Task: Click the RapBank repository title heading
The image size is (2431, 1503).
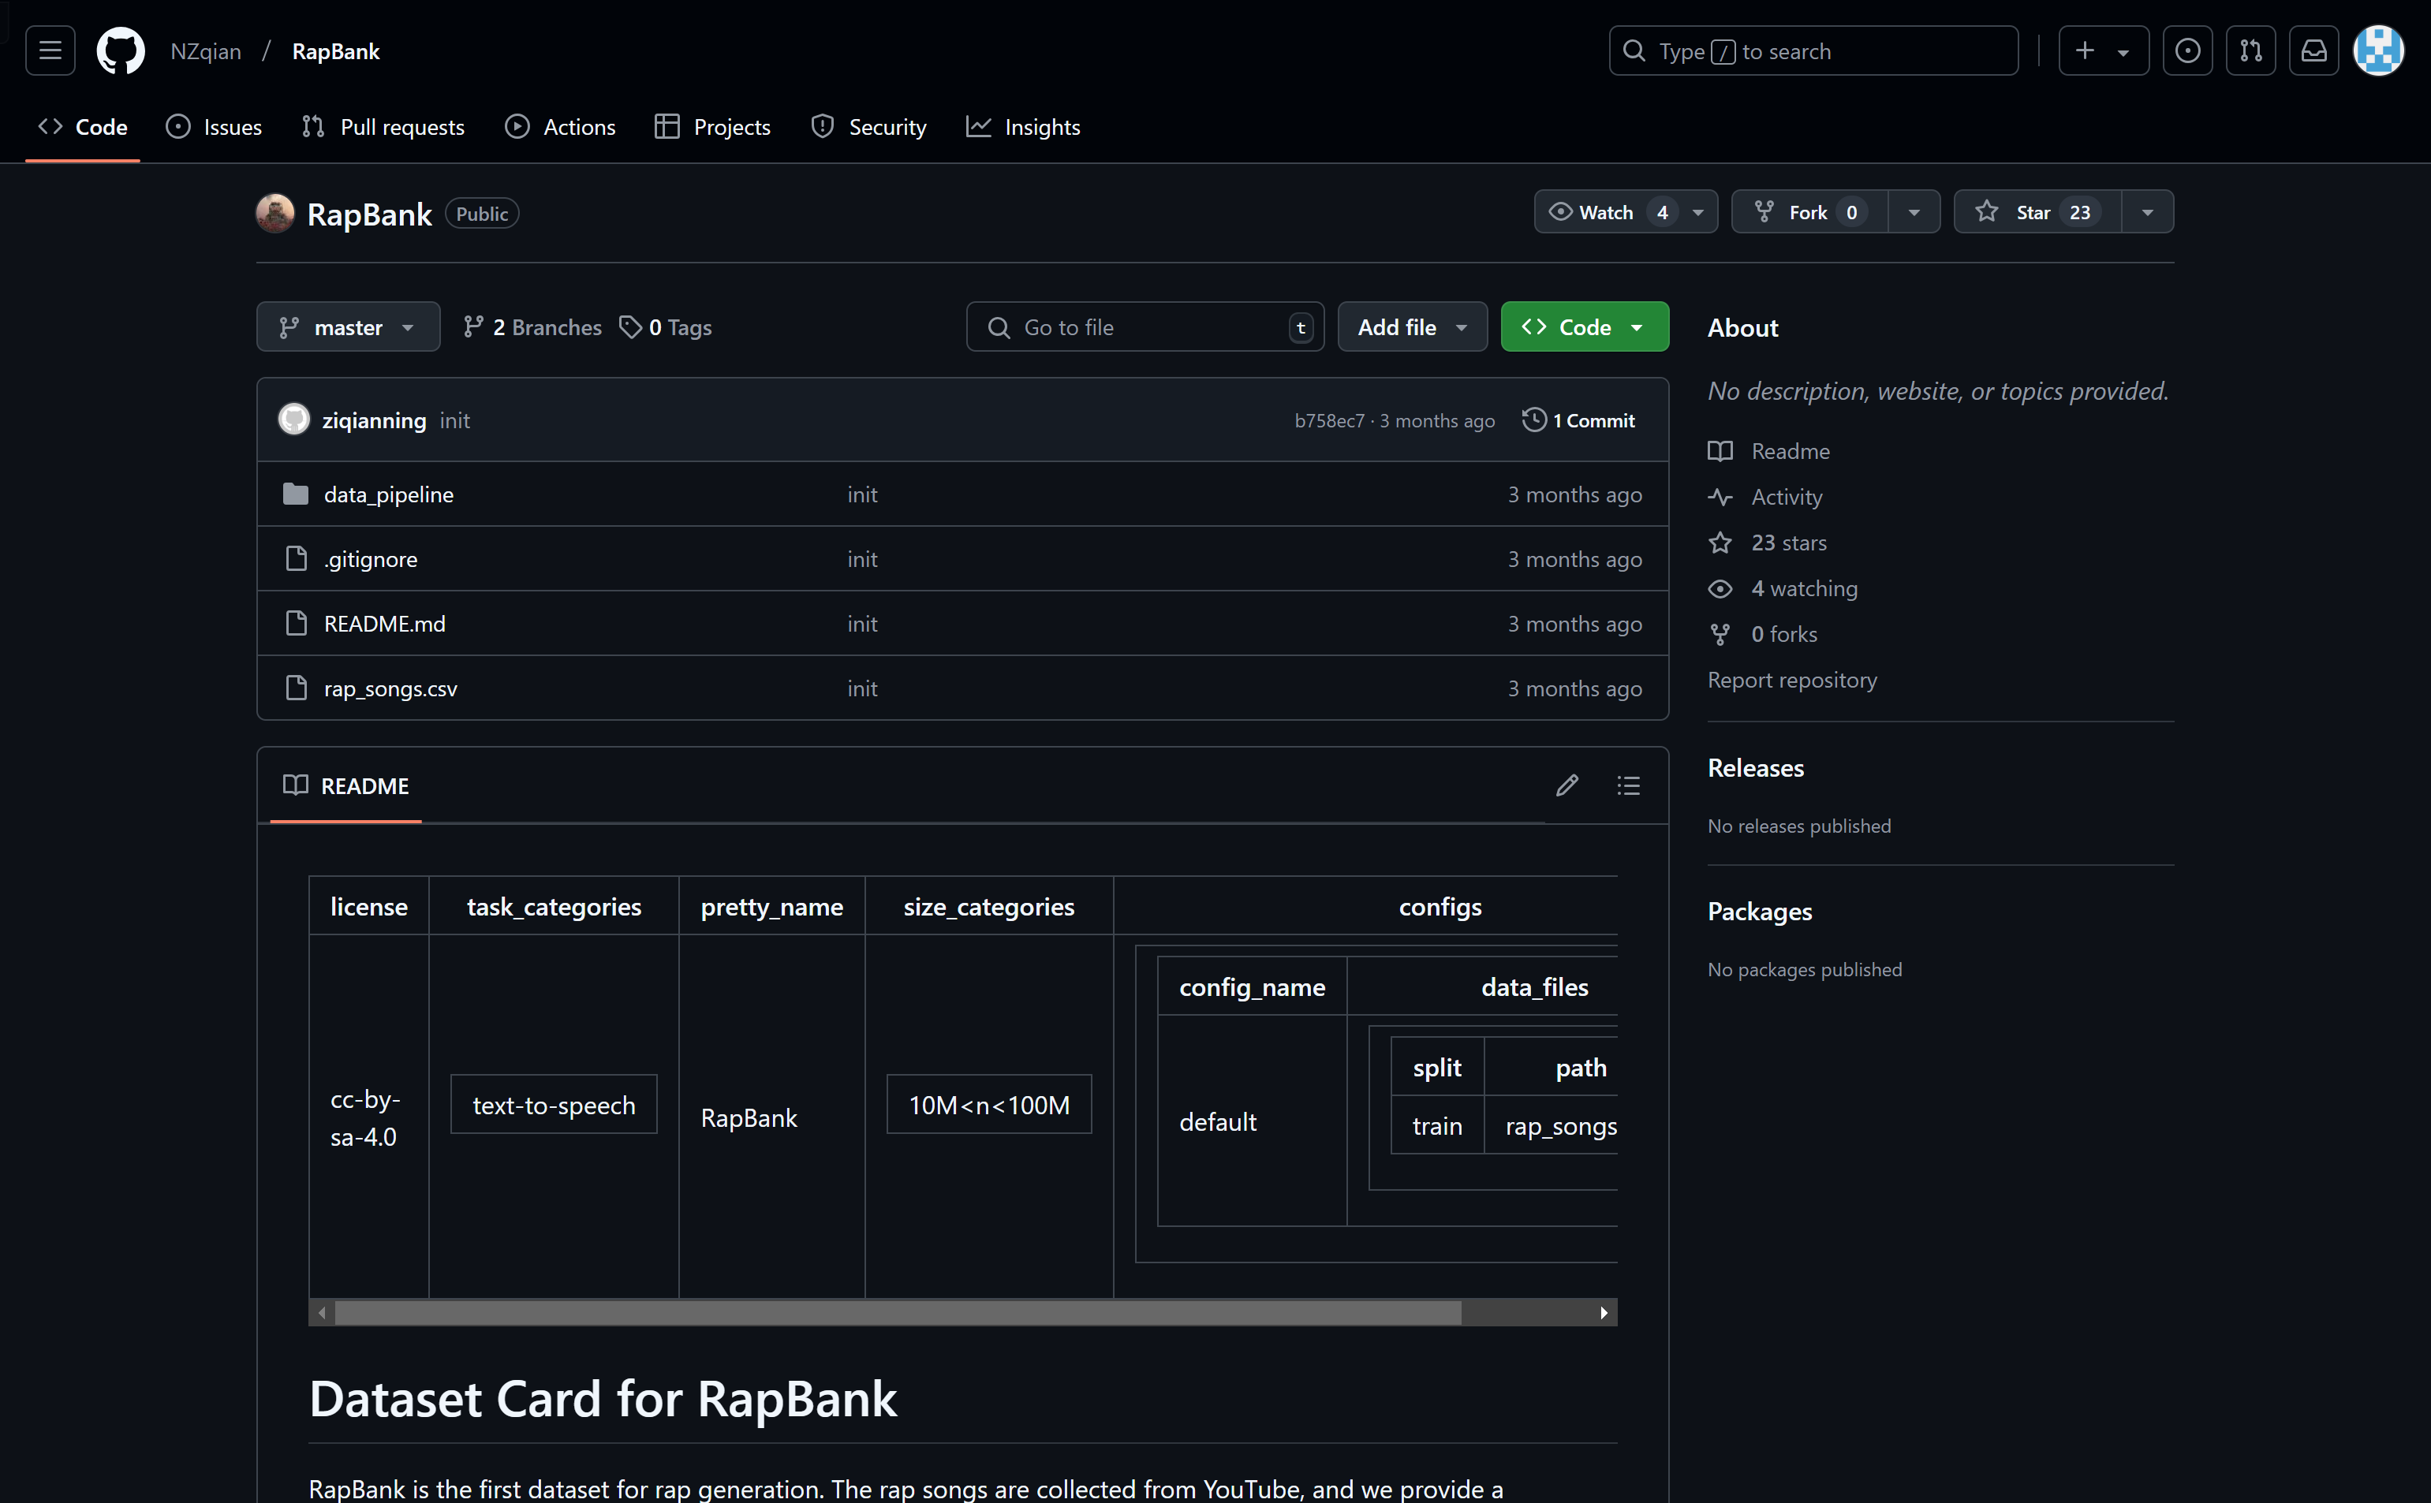Action: tap(369, 214)
